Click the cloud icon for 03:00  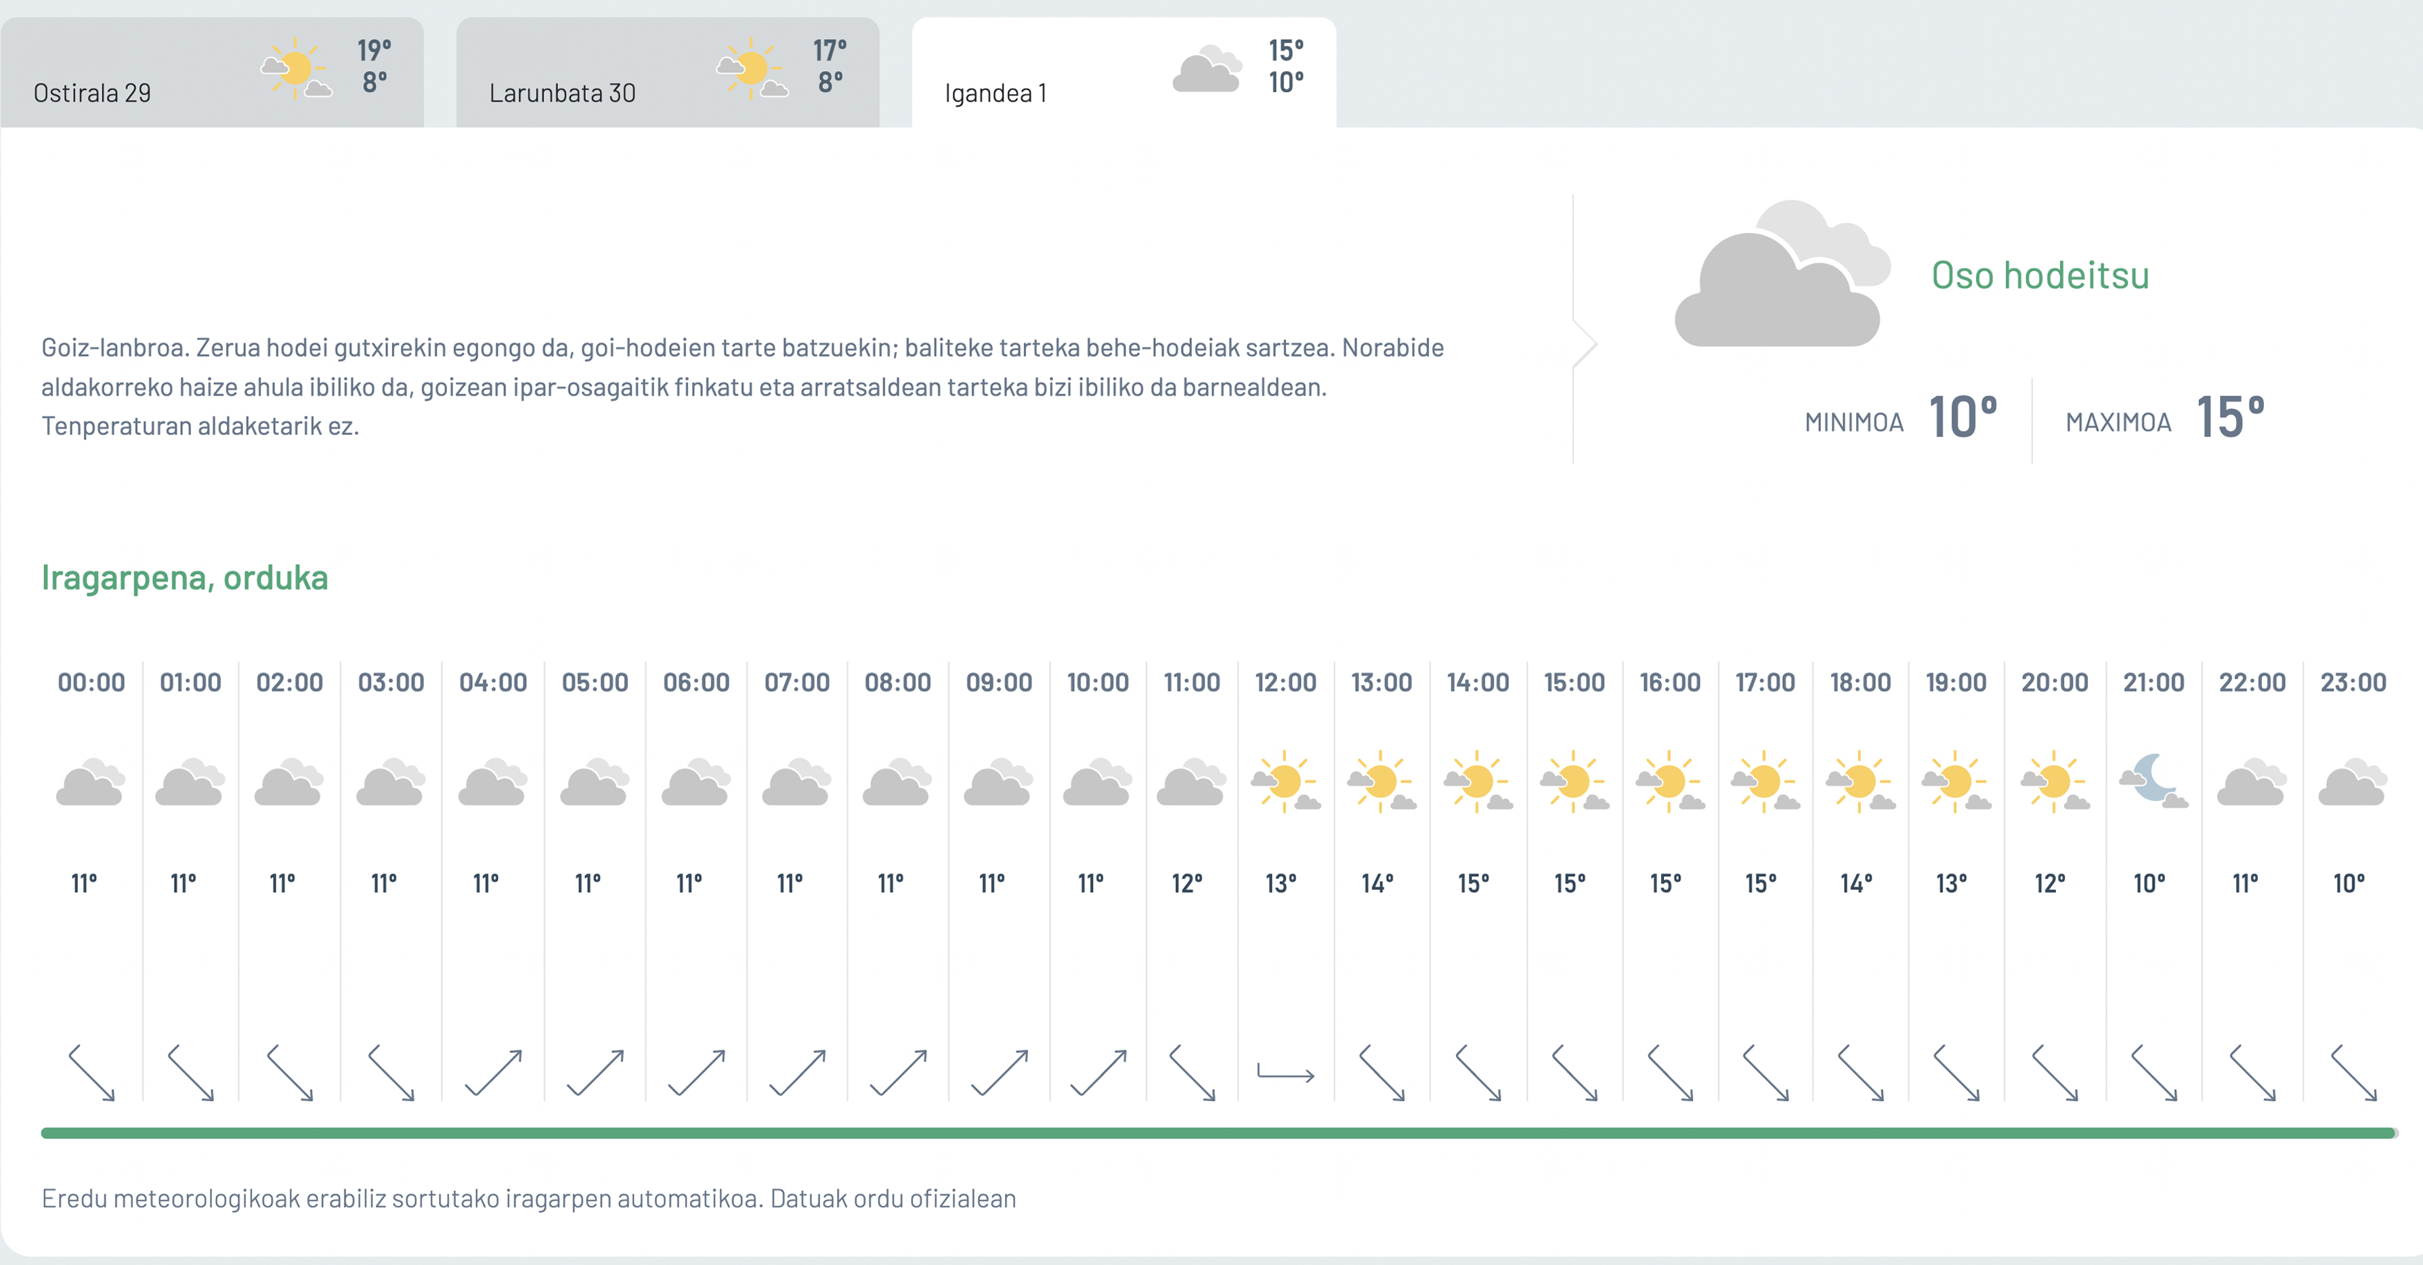pos(390,781)
